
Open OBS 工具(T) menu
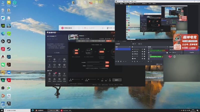coord(150,3)
